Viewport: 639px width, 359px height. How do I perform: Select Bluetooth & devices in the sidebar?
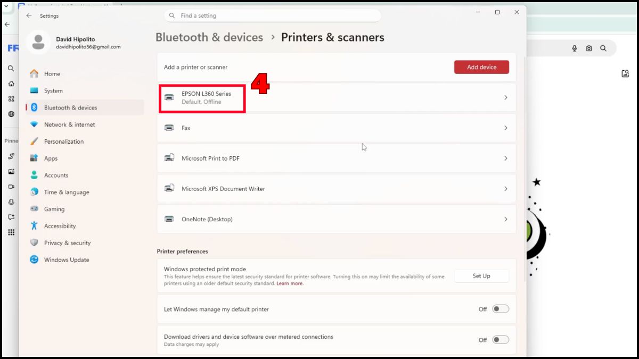click(85, 107)
